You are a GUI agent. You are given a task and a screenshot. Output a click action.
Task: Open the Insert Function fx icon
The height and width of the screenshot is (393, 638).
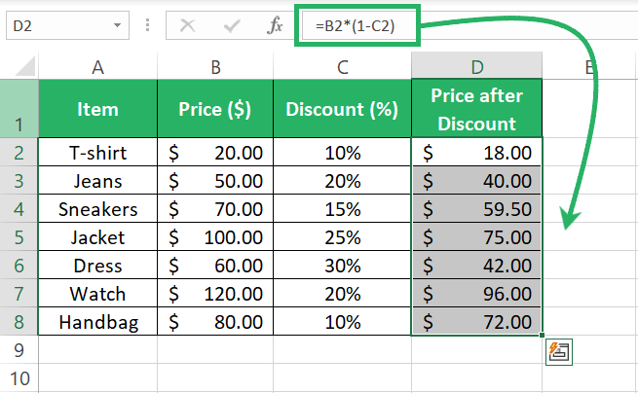coord(275,25)
